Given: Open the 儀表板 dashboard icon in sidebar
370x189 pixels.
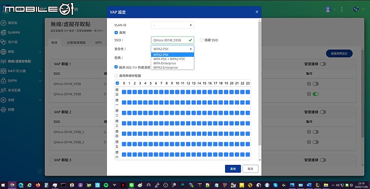Looking at the screenshot, I should coord(3,23).
